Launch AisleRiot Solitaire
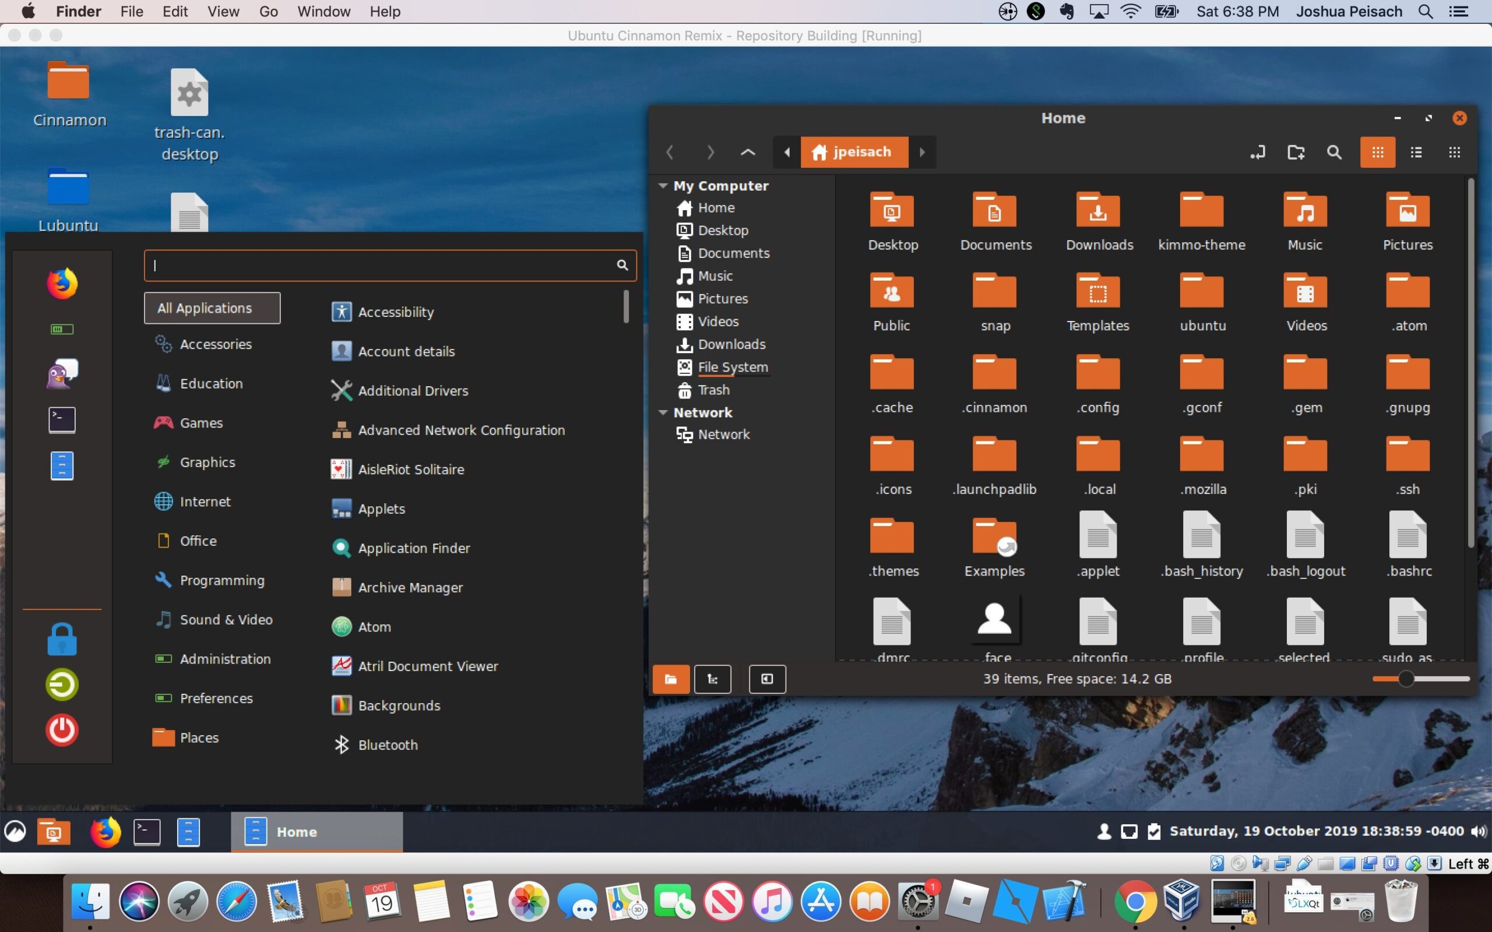The width and height of the screenshot is (1492, 932). coord(397,469)
